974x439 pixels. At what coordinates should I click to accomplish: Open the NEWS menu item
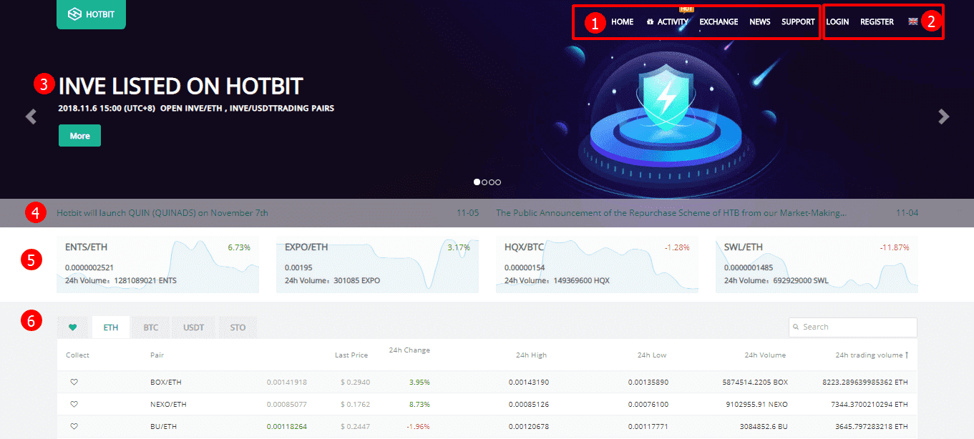click(760, 22)
